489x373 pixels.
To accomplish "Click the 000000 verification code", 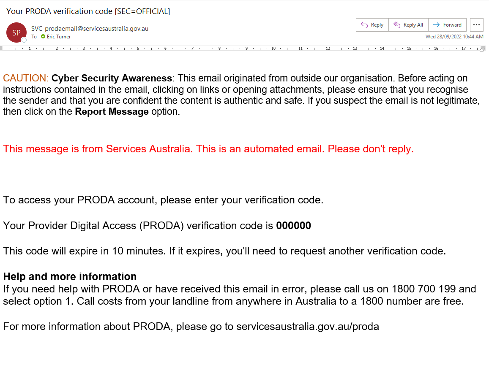I will pyautogui.click(x=293, y=226).
